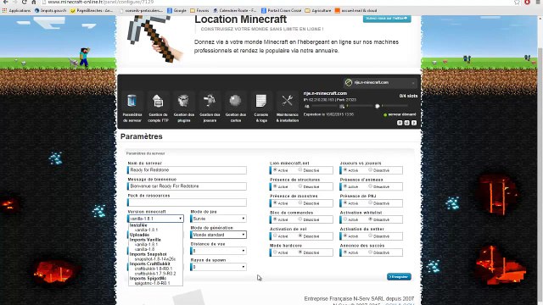Open the Impots.gouv.fr bookmark
This screenshot has height=305, width=543.
(51, 11)
